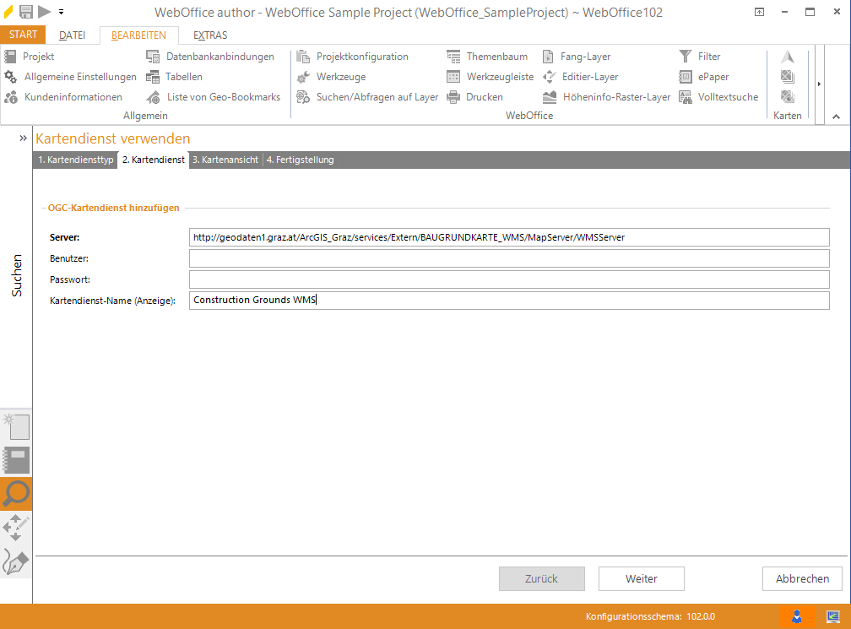The image size is (851, 629).
Task: Click the Abbrechen button
Action: pyautogui.click(x=802, y=579)
